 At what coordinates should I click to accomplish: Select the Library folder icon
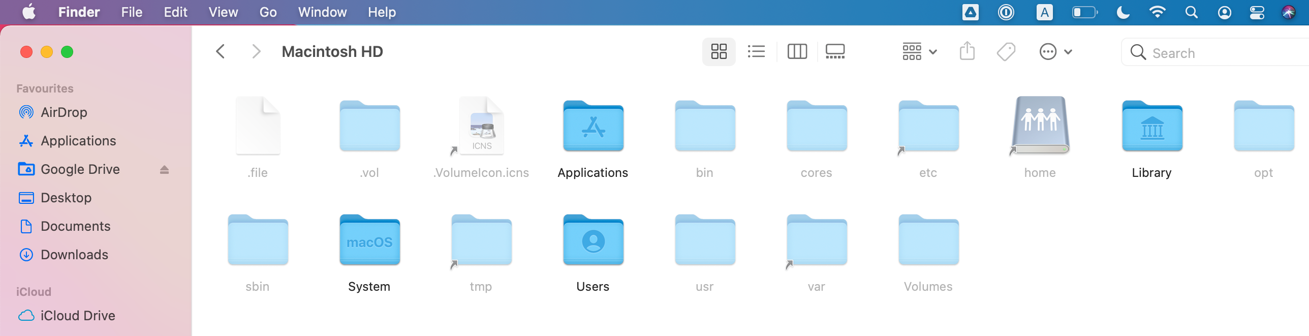point(1152,127)
